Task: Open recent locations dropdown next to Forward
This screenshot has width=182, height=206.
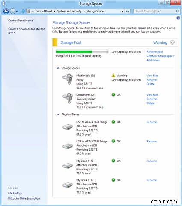Action: [x=18, y=12]
